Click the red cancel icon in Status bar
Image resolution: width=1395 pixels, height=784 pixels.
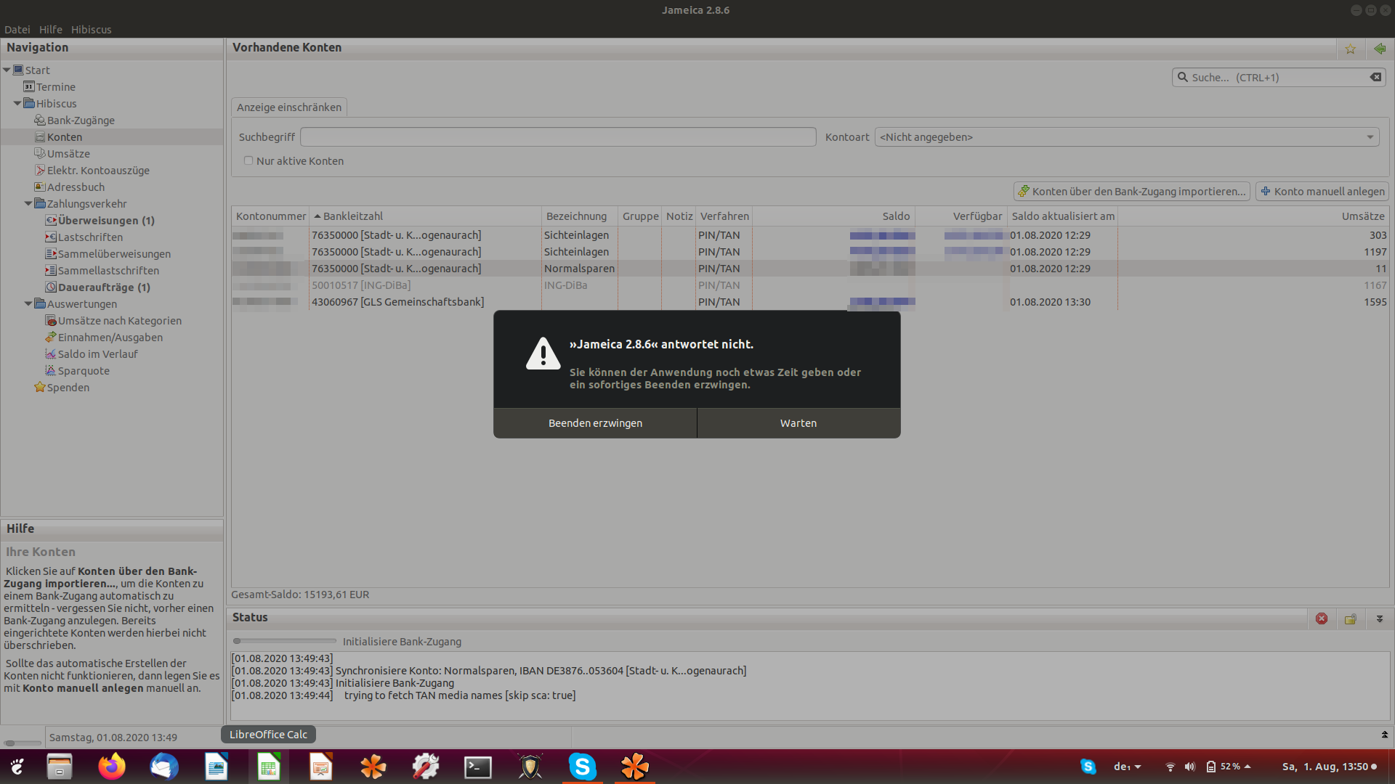1322,618
